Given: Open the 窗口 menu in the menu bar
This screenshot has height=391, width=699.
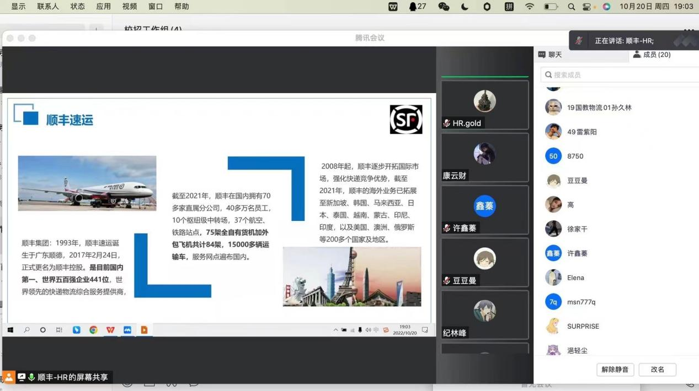Looking at the screenshot, I should [x=156, y=7].
